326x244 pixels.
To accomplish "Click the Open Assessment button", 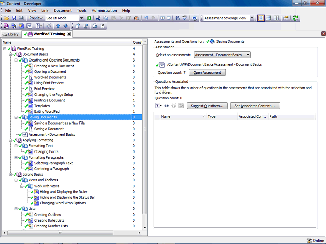I will (x=207, y=72).
